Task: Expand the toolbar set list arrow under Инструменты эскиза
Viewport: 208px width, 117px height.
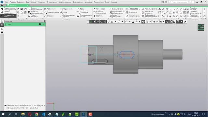Action: point(8,19)
